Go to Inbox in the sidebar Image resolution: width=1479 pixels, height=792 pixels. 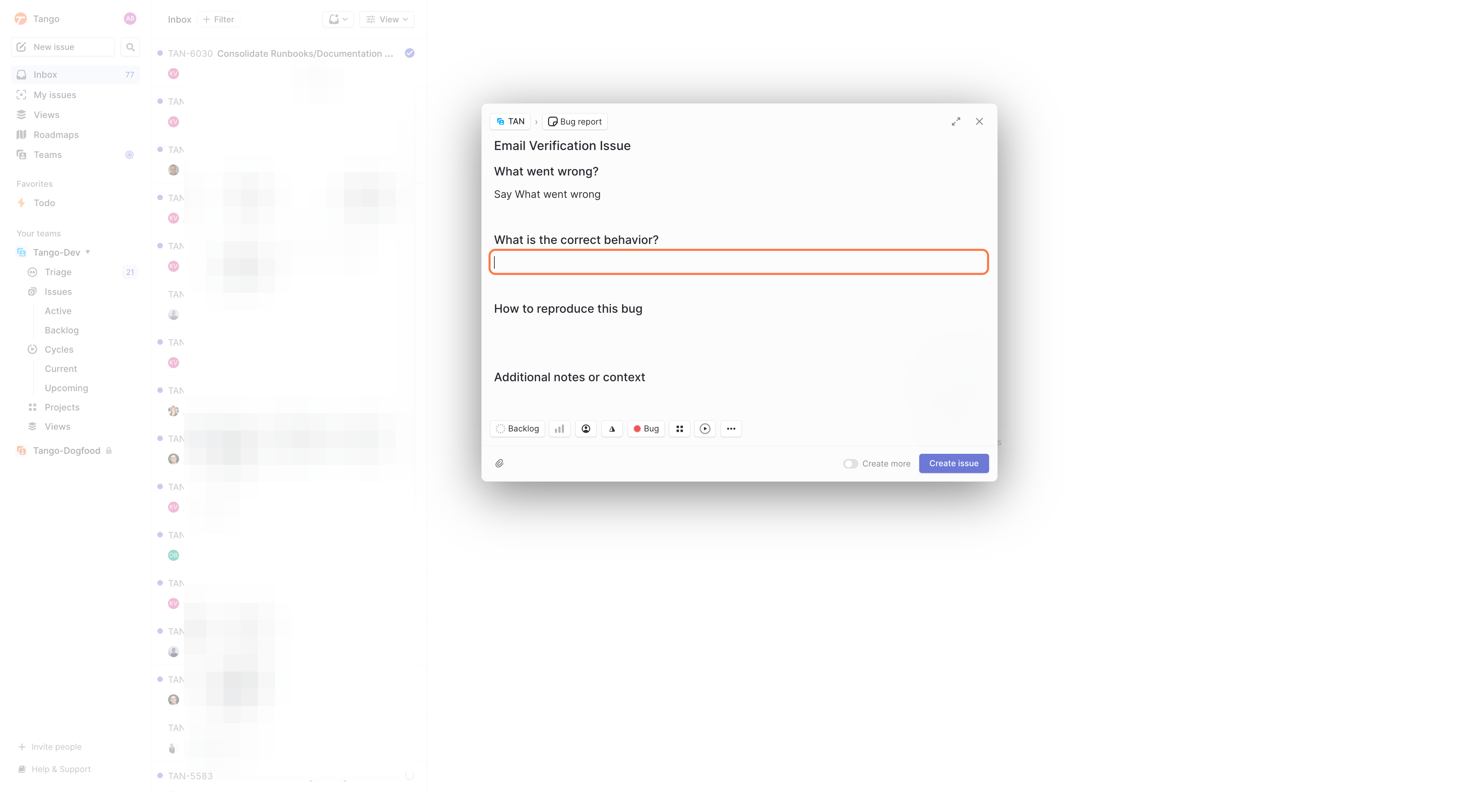click(75, 75)
